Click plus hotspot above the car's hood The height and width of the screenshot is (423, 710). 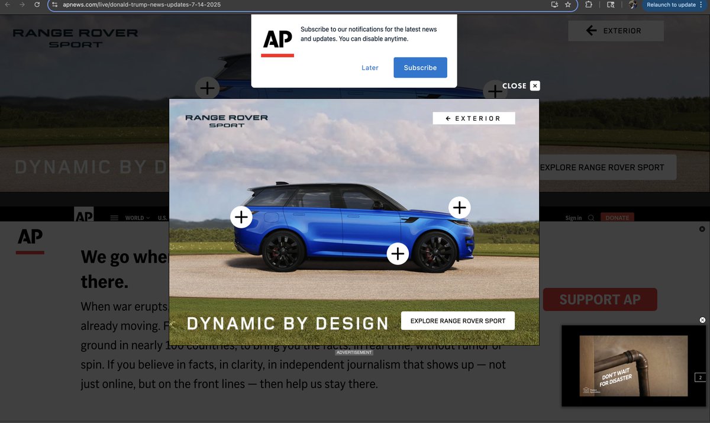point(460,208)
